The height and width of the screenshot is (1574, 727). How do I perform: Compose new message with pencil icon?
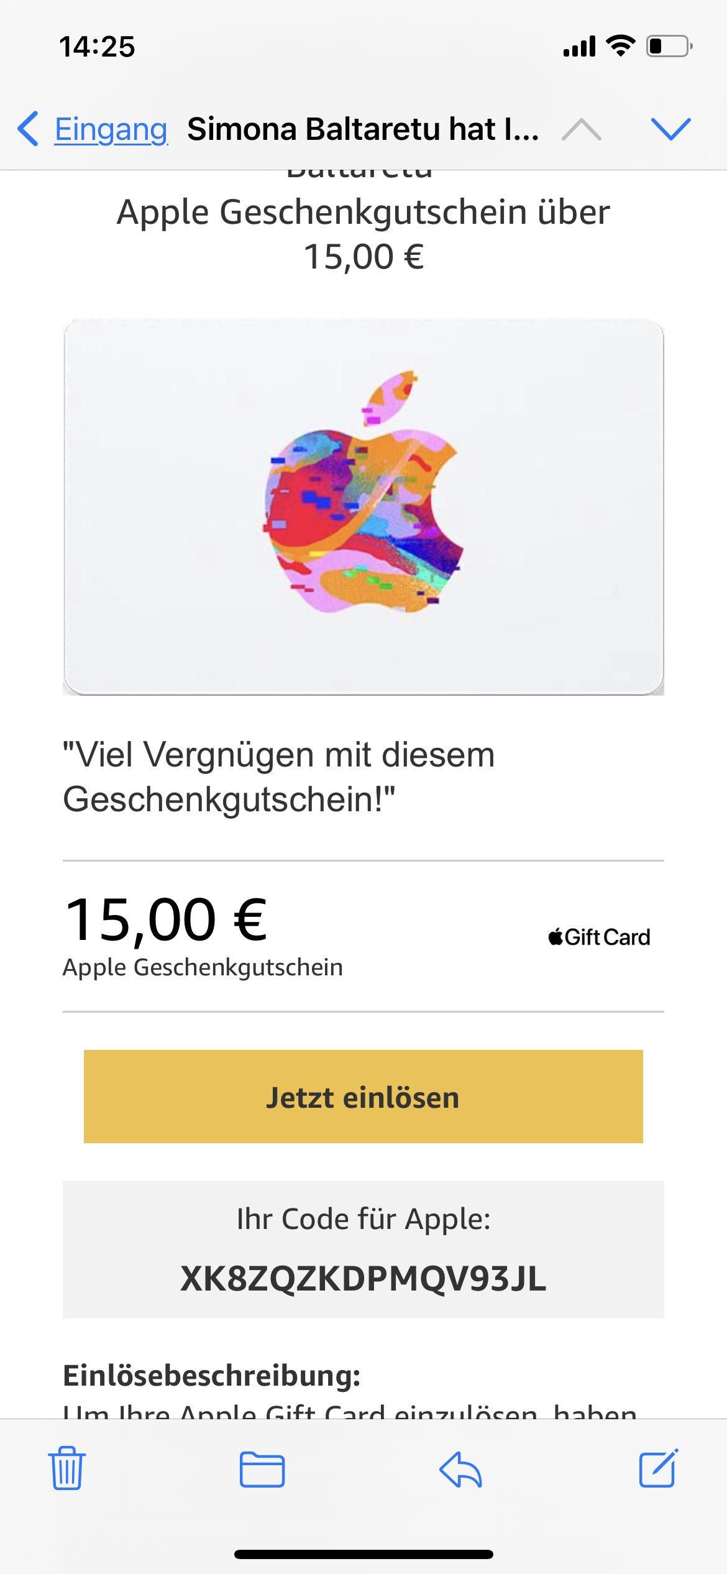click(659, 1468)
